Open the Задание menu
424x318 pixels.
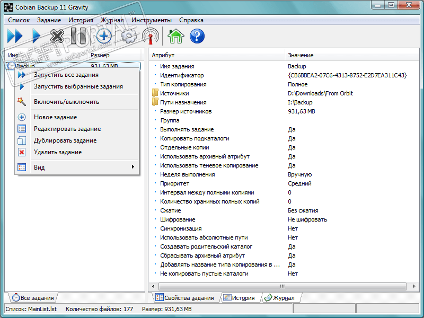tap(49, 20)
